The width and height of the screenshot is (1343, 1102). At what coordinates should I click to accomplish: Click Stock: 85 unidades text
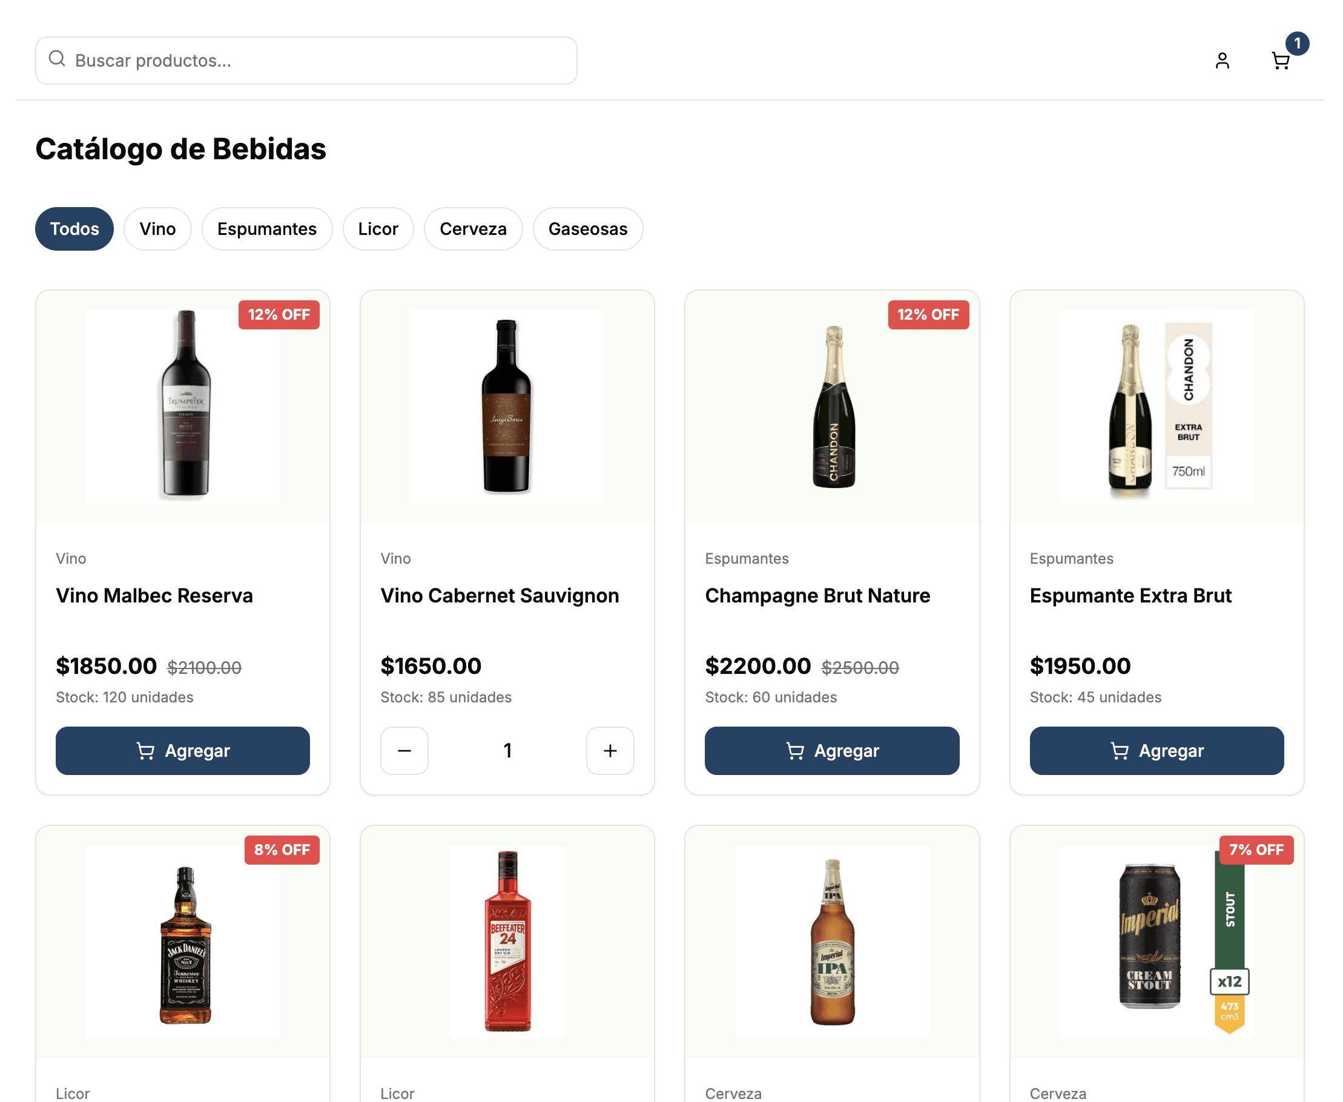coord(446,697)
